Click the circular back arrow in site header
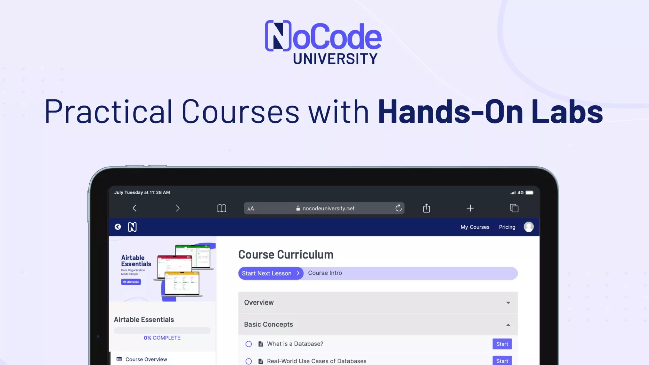Image resolution: width=649 pixels, height=365 pixels. point(118,227)
